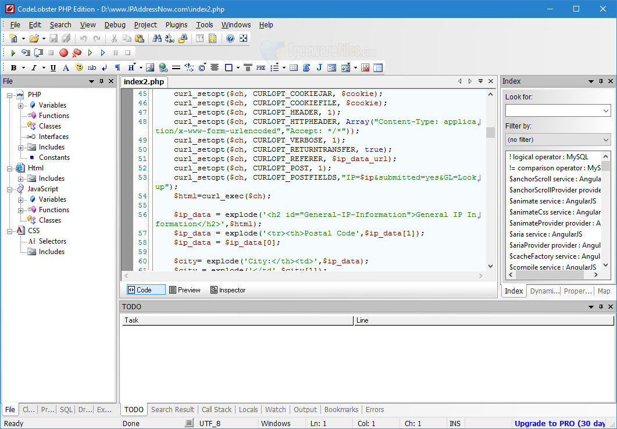Viewport: 617px width, 429px height.
Task: Insert horizontal rule icon
Action: tap(176, 67)
